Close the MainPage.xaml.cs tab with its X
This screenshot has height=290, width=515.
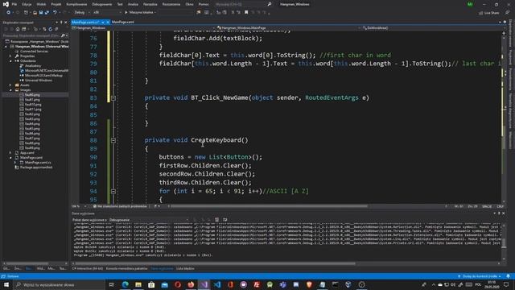pyautogui.click(x=108, y=22)
